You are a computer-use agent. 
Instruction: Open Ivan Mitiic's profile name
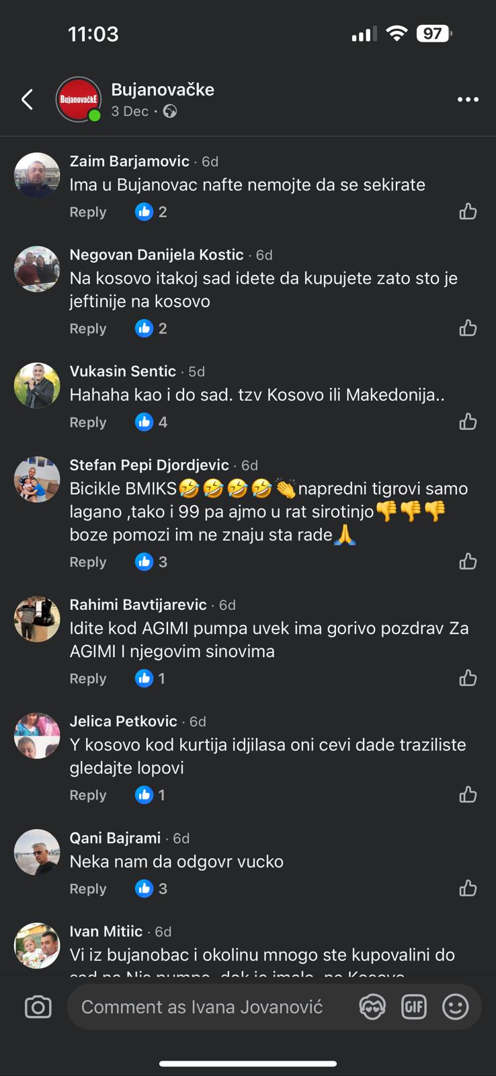[x=106, y=931]
